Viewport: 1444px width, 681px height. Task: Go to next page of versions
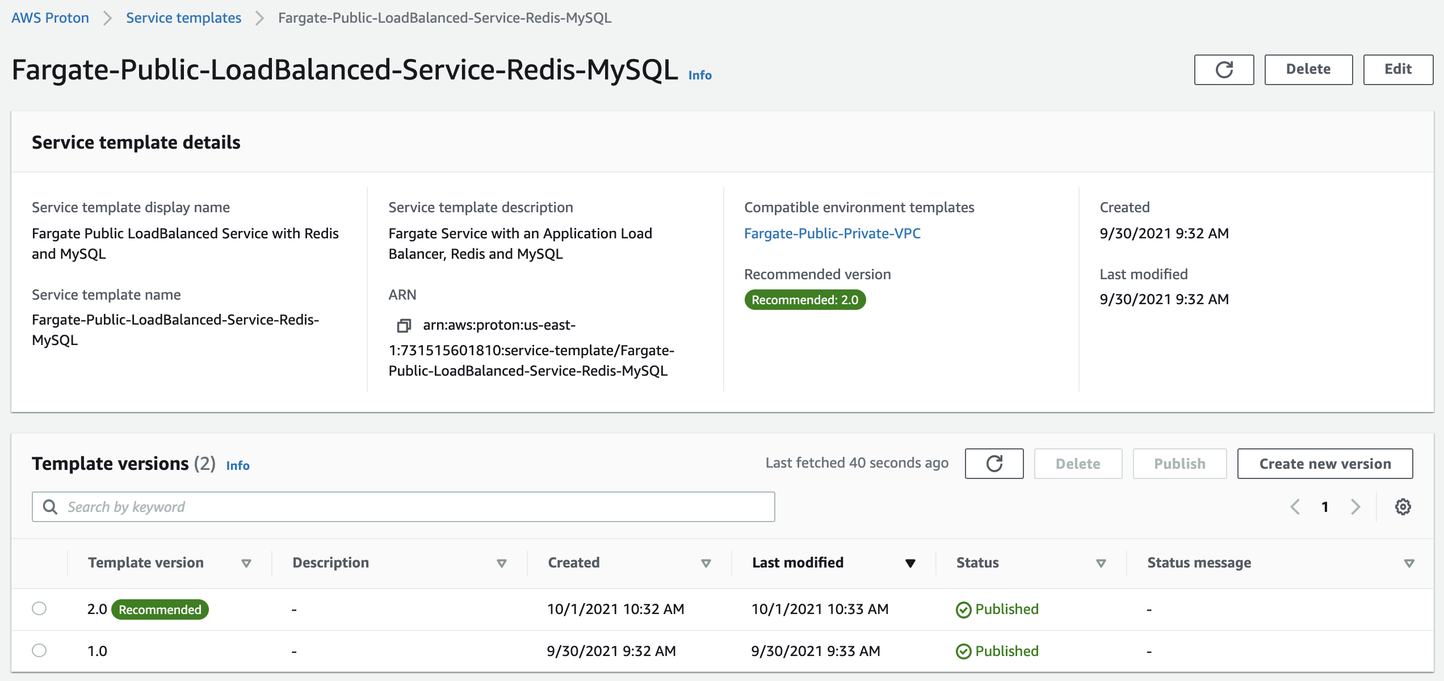1355,507
